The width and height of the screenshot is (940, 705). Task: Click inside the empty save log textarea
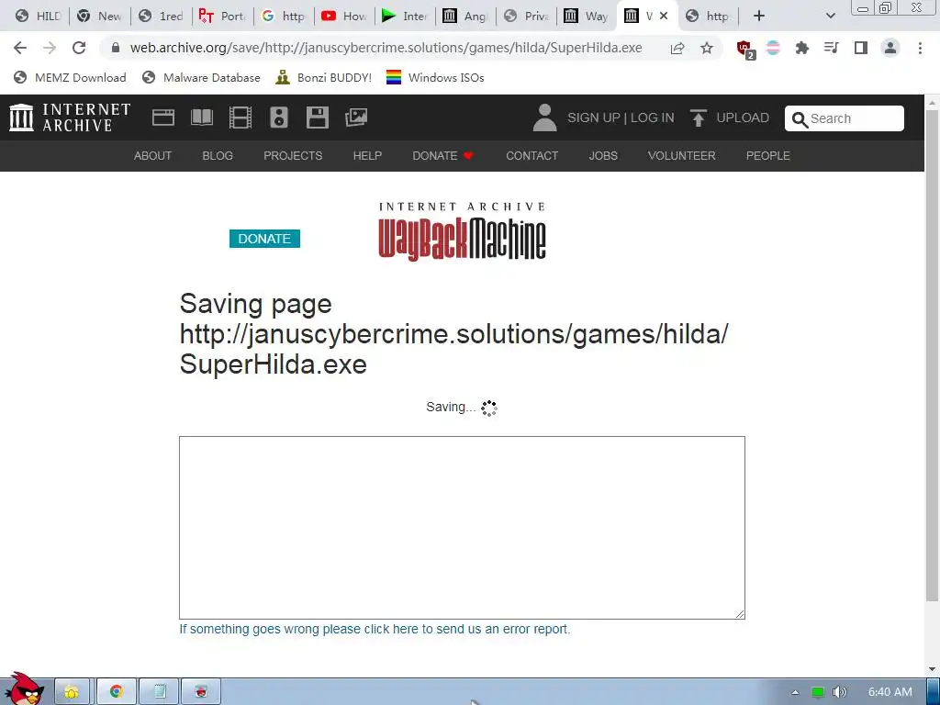tap(462, 528)
